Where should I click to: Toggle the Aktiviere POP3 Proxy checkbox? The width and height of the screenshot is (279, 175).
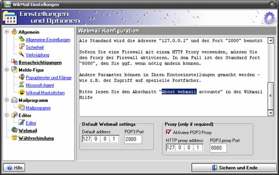click(x=168, y=132)
